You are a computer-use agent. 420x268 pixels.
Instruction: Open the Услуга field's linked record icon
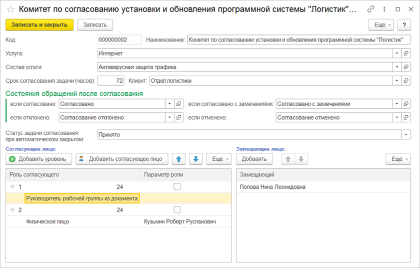coord(406,53)
